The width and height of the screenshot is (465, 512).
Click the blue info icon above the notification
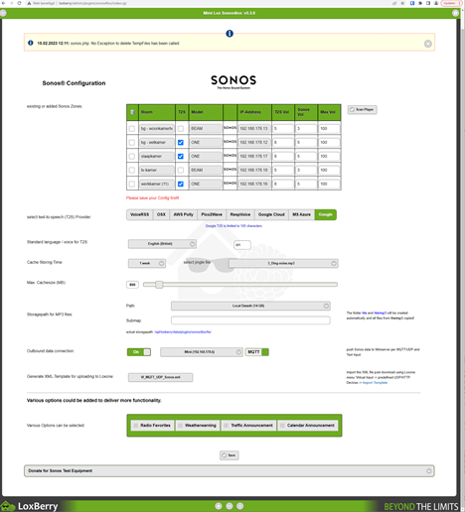pyautogui.click(x=230, y=34)
